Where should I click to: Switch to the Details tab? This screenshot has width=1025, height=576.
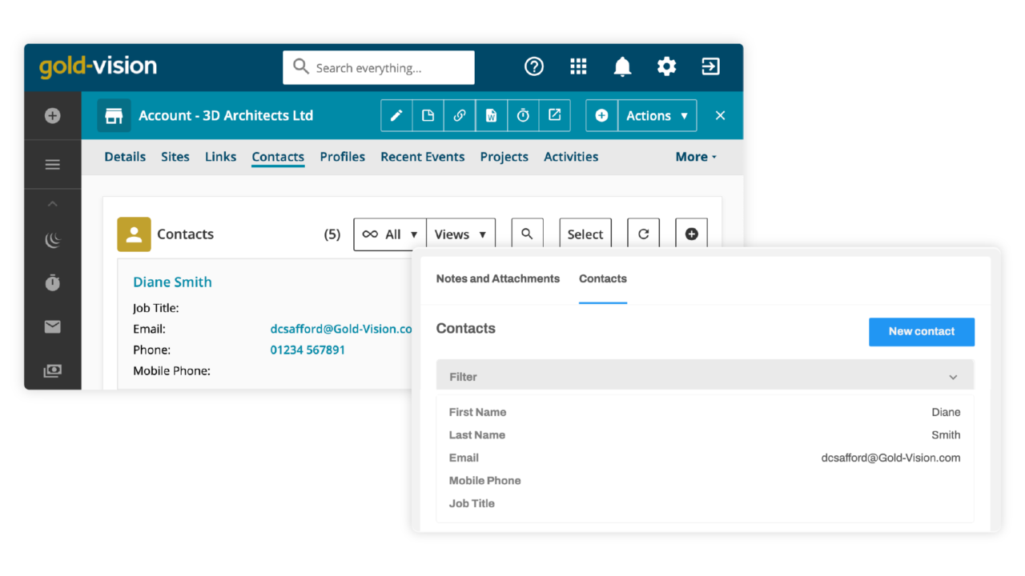click(x=125, y=157)
